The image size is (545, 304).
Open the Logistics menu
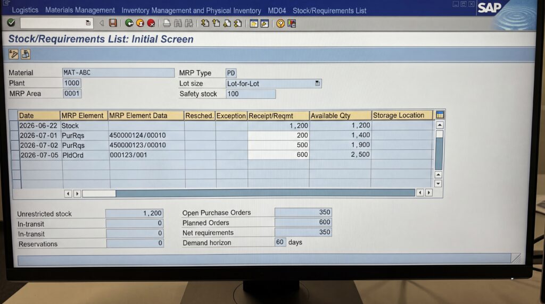(x=25, y=10)
